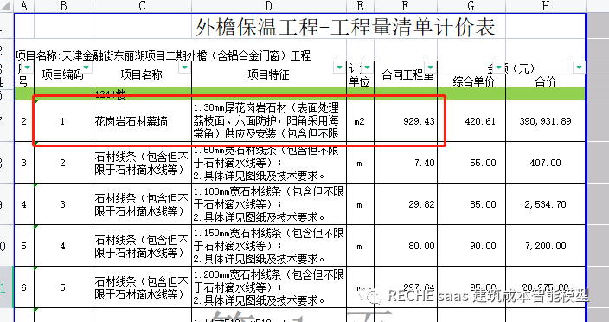Open the filter arrow on 合同工程量 column
609x322 pixels.
[x=430, y=68]
